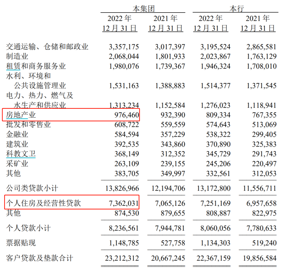Click the value 1,531,163
The image size is (282, 270).
(x=124, y=86)
